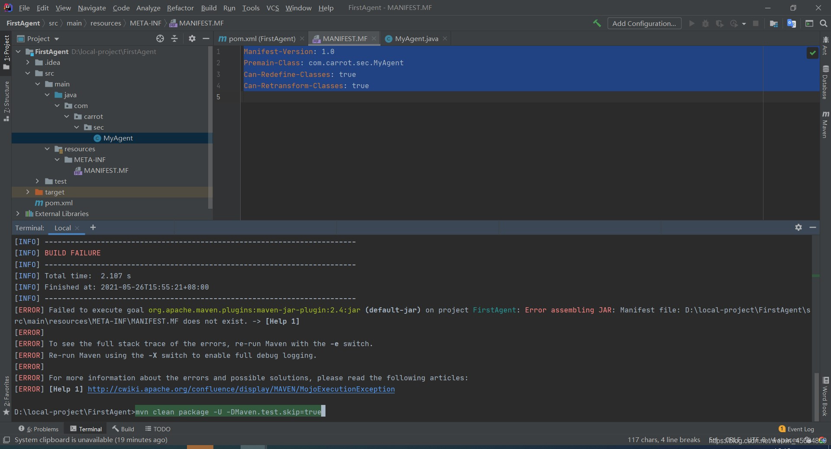
Task: Click the tool window quick-access icon in status bar
Action: tap(6, 440)
